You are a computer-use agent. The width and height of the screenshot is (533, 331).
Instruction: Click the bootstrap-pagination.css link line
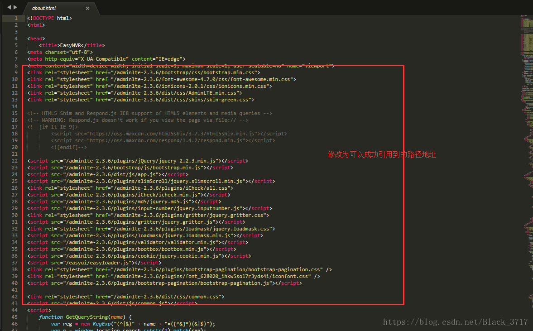pyautogui.click(x=179, y=269)
